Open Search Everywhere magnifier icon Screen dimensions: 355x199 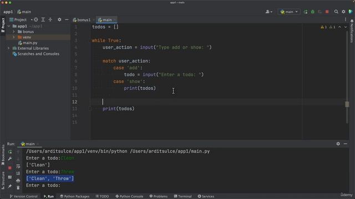[x=336, y=12]
